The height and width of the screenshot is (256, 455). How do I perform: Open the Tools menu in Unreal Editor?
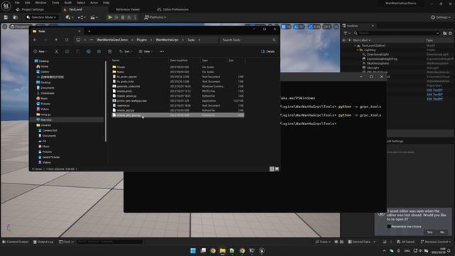(x=55, y=3)
